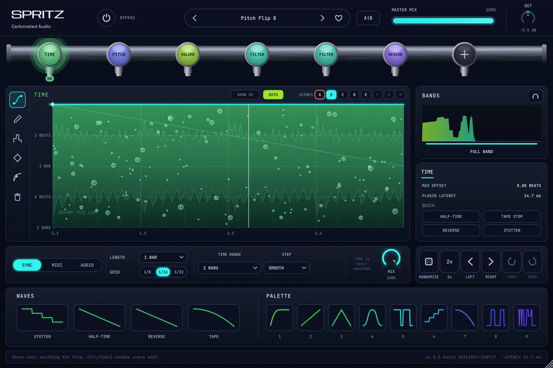Open the Bands headphone listen icon
The height and width of the screenshot is (368, 553).
535,96
